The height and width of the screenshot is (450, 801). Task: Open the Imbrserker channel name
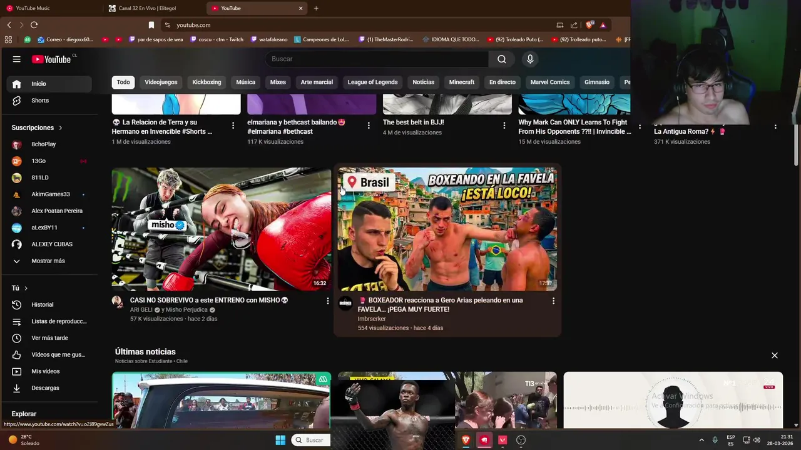[372, 319]
